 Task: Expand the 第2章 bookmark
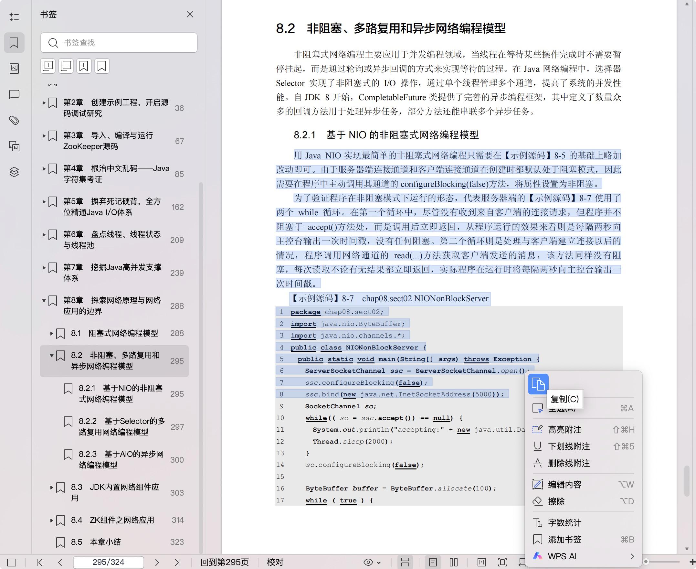(44, 102)
